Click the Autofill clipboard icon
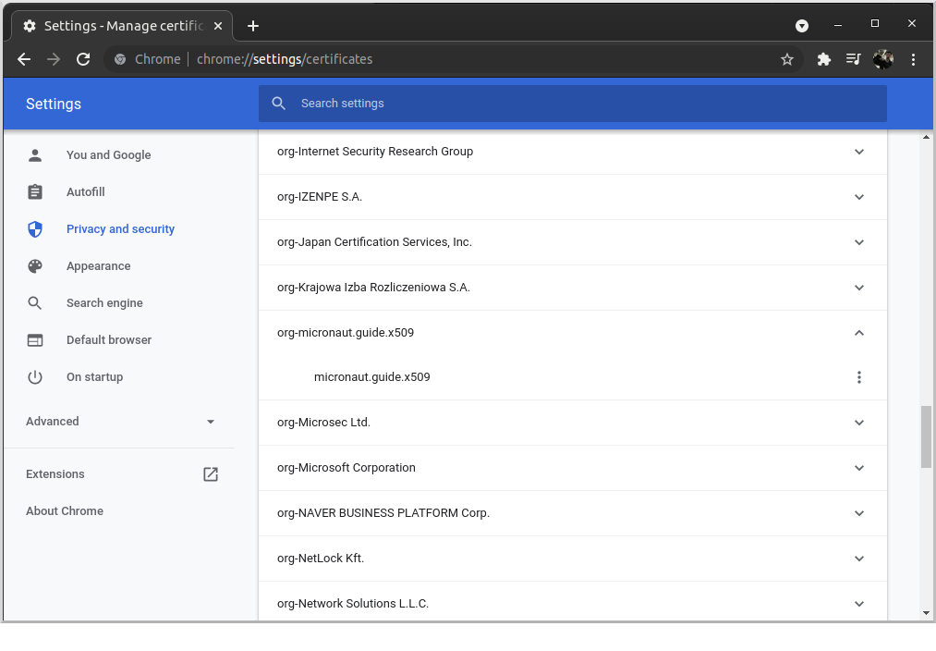This screenshot has width=936, height=651. coord(35,191)
